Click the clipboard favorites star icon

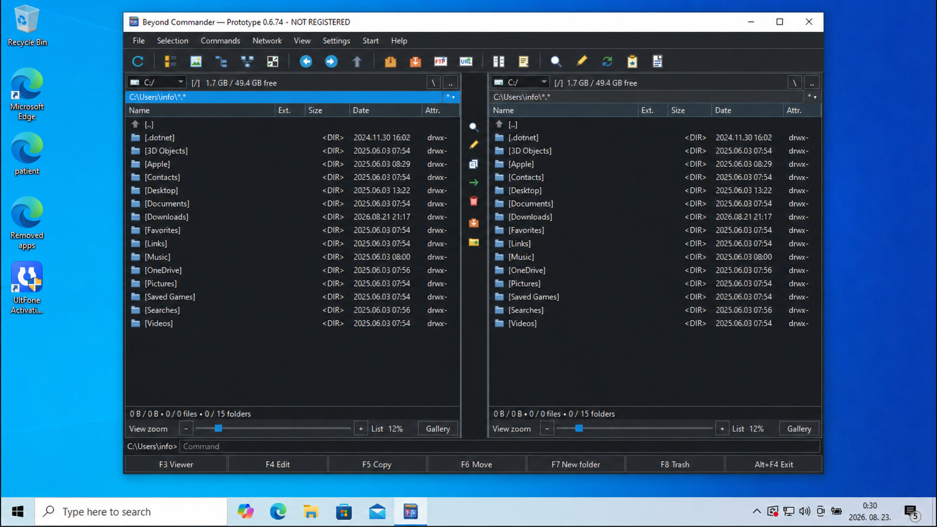coord(632,61)
